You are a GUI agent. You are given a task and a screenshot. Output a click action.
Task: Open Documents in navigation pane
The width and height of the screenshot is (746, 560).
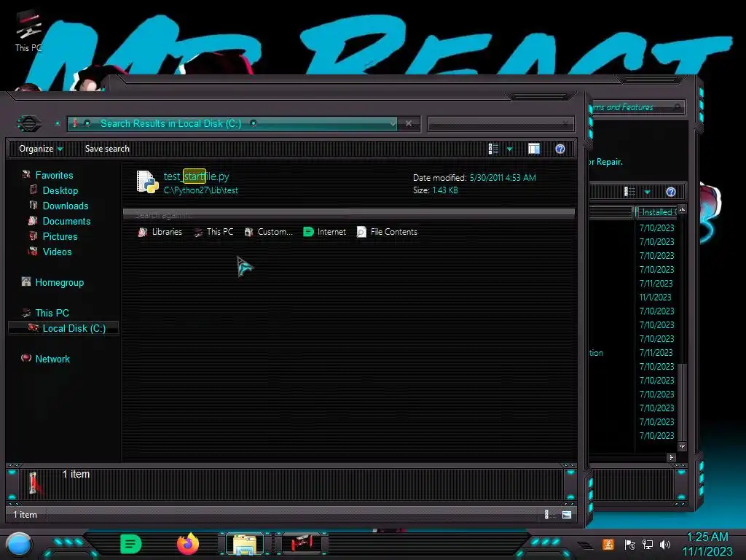tap(66, 221)
